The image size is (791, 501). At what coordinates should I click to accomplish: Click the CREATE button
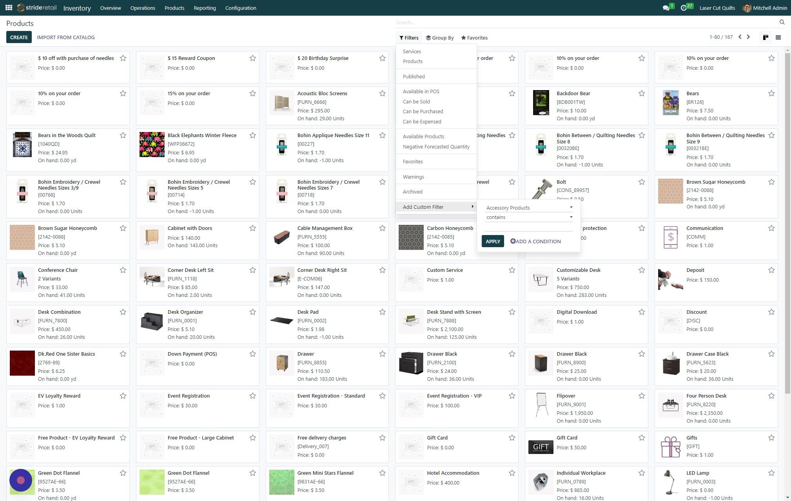(x=19, y=37)
